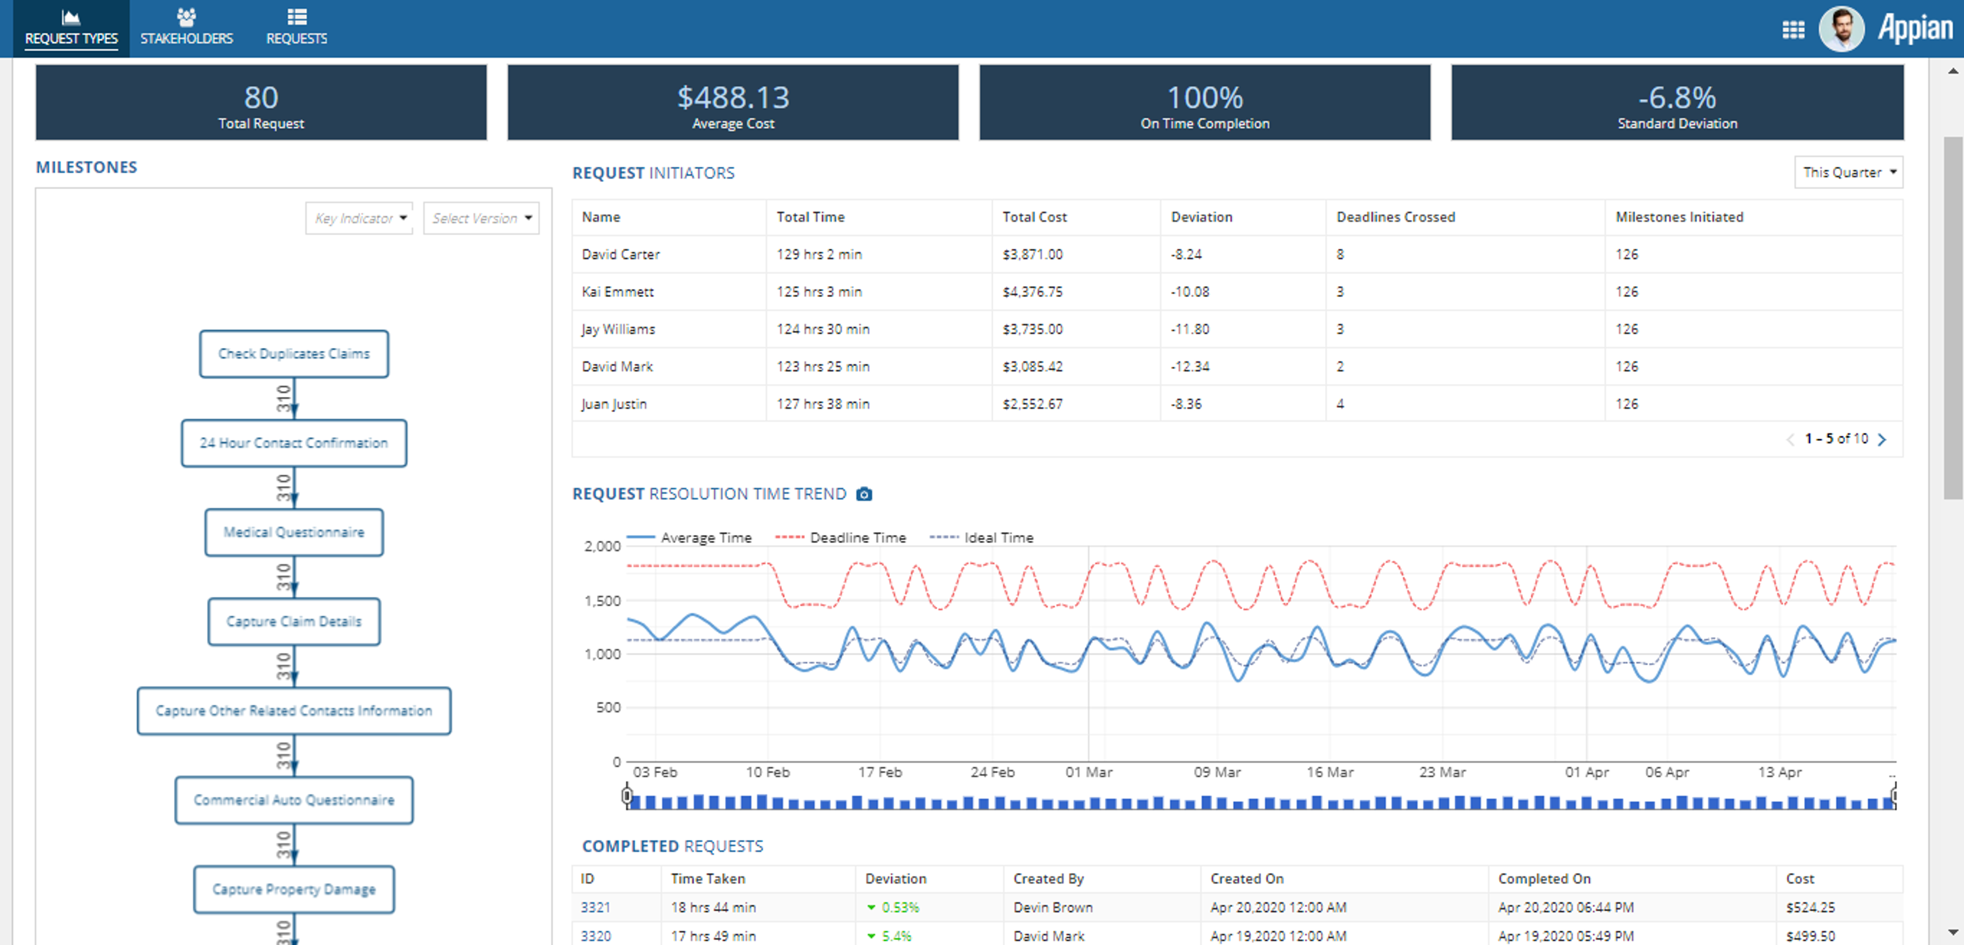
Task: Click the Standard Deviation -6.8% card
Action: point(1677,102)
